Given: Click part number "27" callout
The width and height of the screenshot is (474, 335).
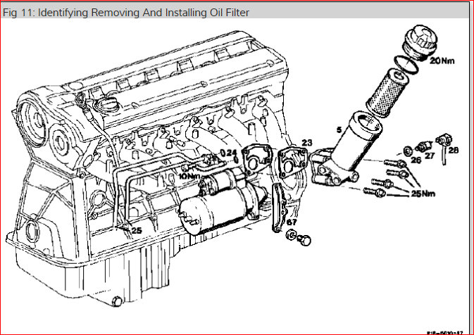Looking at the screenshot, I should (x=430, y=156).
